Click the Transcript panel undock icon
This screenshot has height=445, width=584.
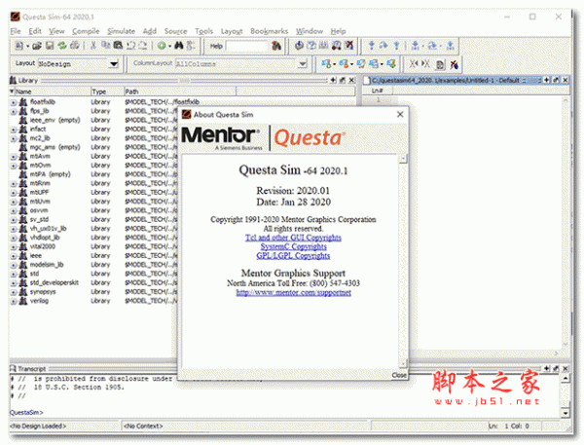point(556,368)
